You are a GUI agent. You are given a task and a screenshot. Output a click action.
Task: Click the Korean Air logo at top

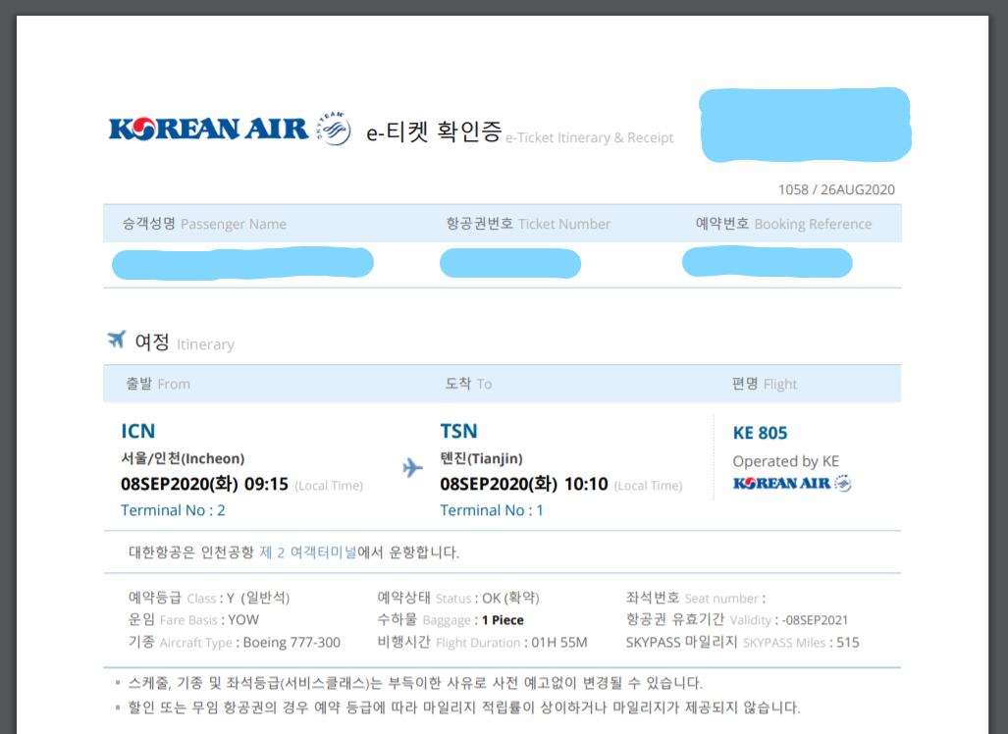pyautogui.click(x=209, y=129)
